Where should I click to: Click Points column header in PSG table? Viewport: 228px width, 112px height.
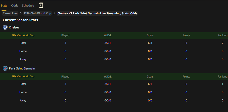(186, 77)
